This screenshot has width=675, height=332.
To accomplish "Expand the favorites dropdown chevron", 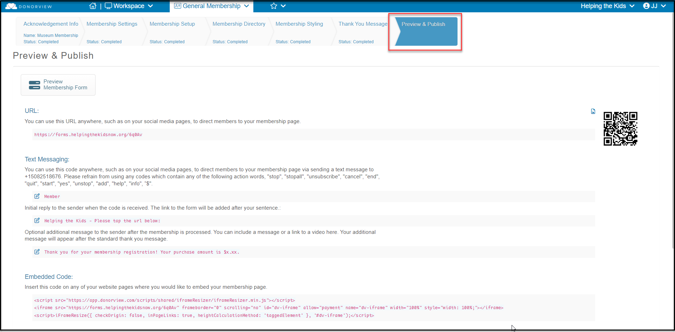I will (x=283, y=6).
